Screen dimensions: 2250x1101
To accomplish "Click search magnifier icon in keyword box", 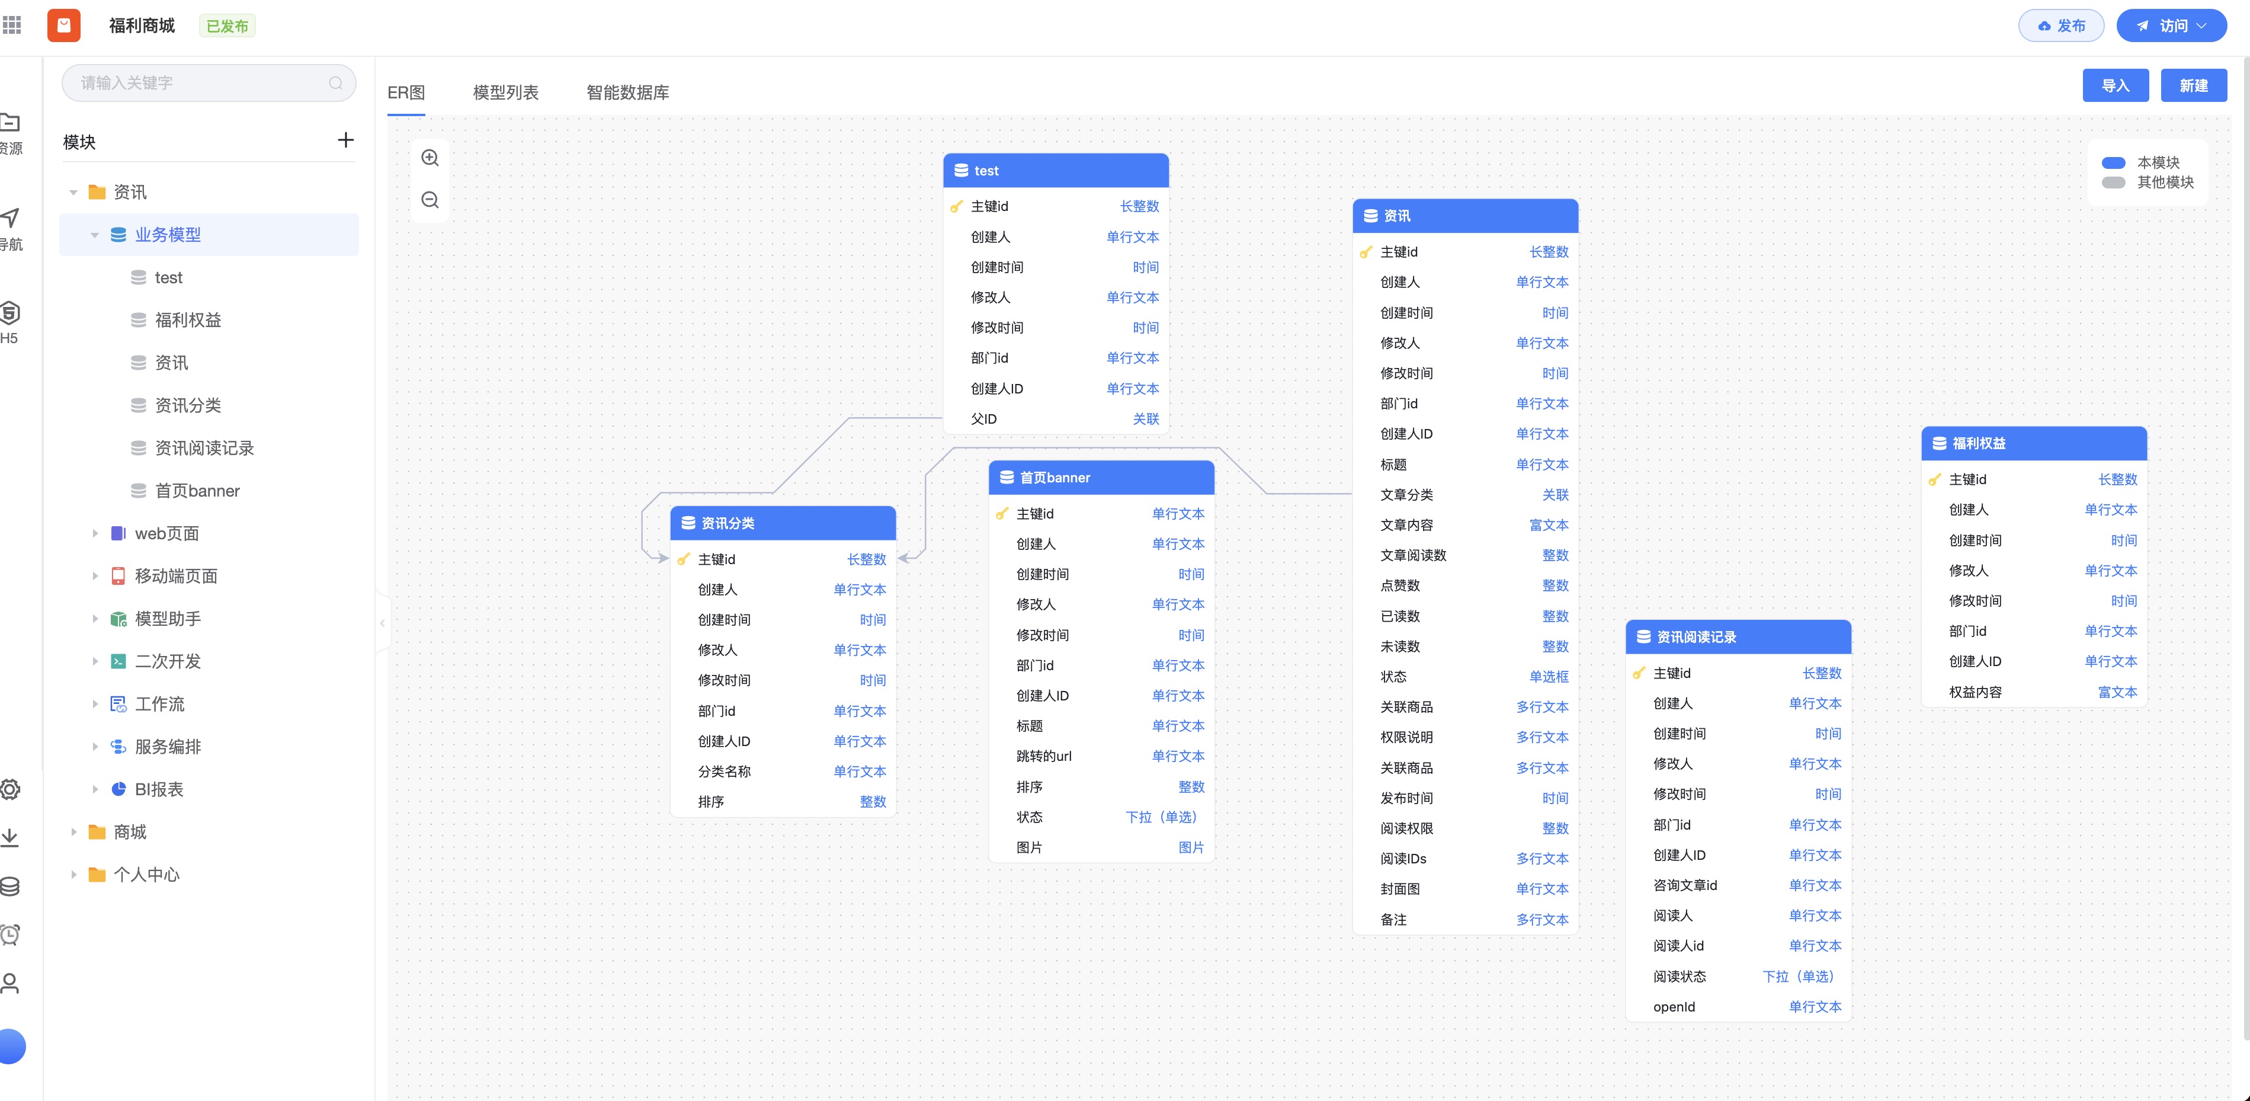I will point(335,83).
